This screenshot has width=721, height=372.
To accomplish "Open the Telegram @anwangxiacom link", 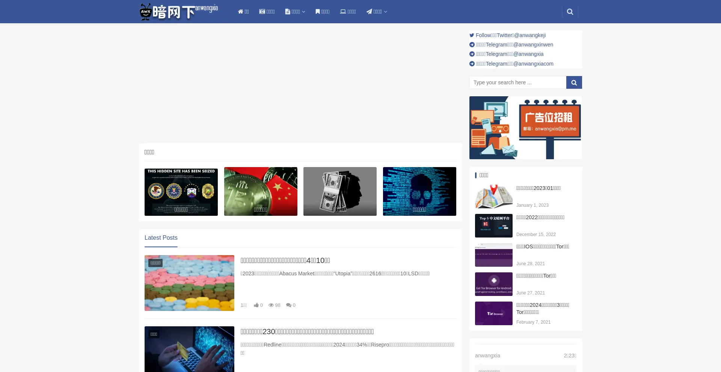I will (514, 64).
